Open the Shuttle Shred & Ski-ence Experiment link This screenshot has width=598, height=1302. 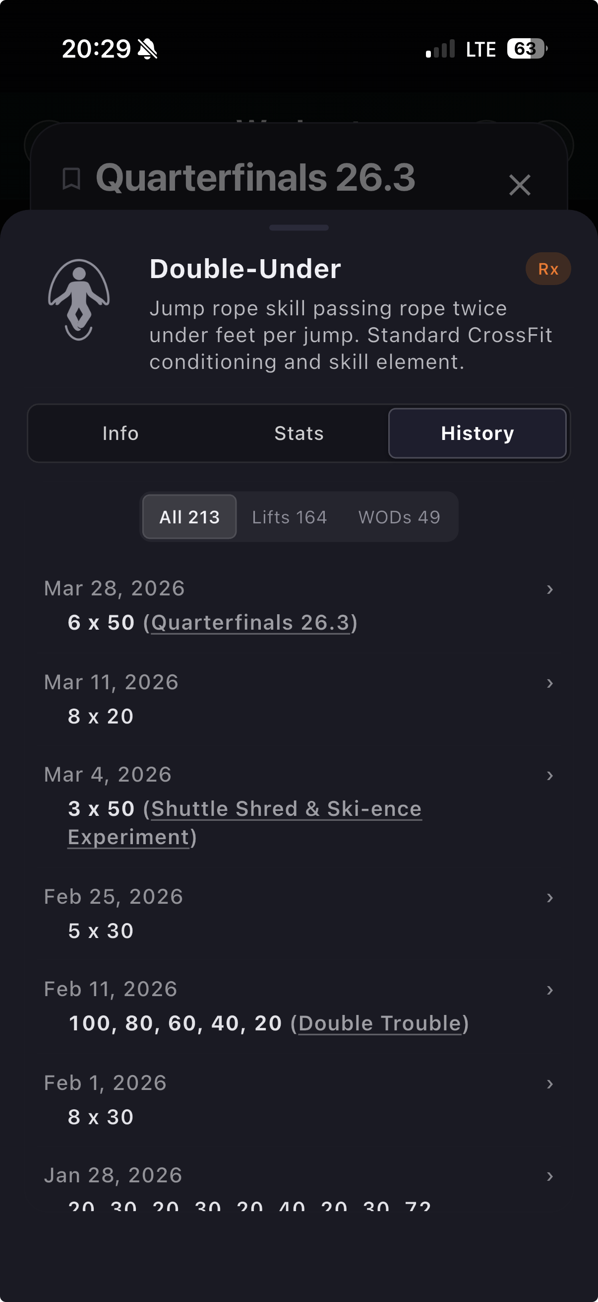(x=286, y=809)
